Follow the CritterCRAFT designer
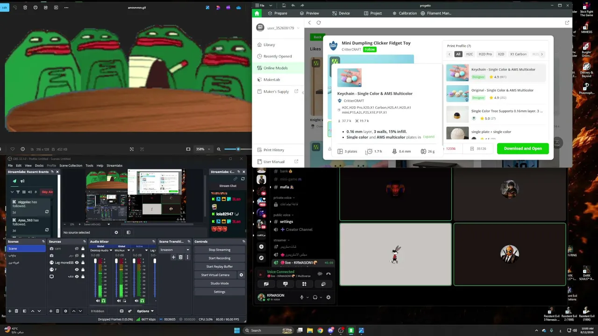The image size is (598, 336). coord(370,49)
